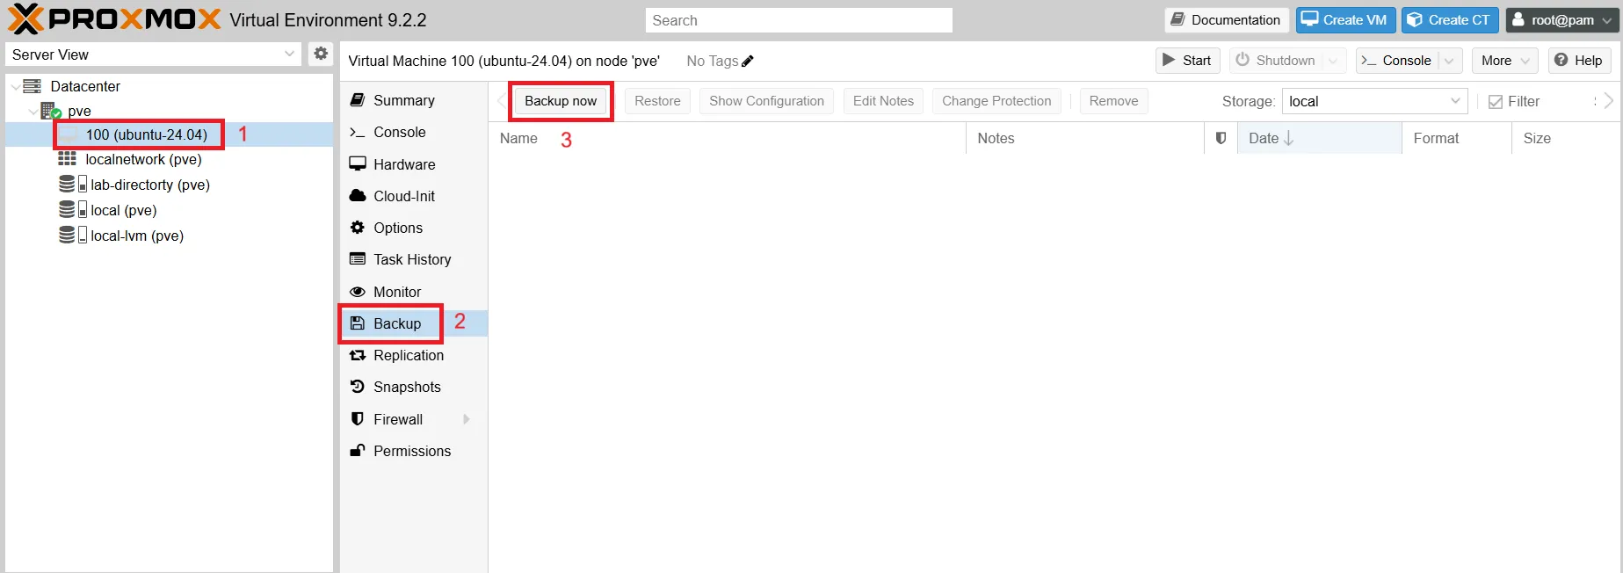The width and height of the screenshot is (1623, 573).
Task: Click the Replication arrows icon
Action: (x=358, y=355)
